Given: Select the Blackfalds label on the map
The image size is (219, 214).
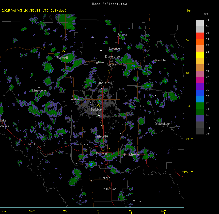Looking at the screenshot, I should (x=112, y=57).
